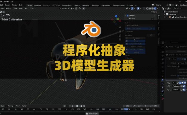Click the new scene icon beside Scene
Viewport: 187px width, 115px height.
click(170, 5)
